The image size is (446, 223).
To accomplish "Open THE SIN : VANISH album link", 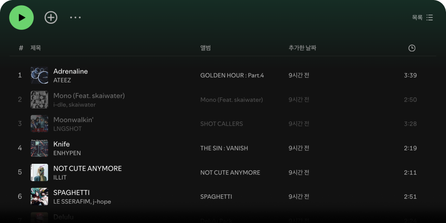I will click(224, 148).
